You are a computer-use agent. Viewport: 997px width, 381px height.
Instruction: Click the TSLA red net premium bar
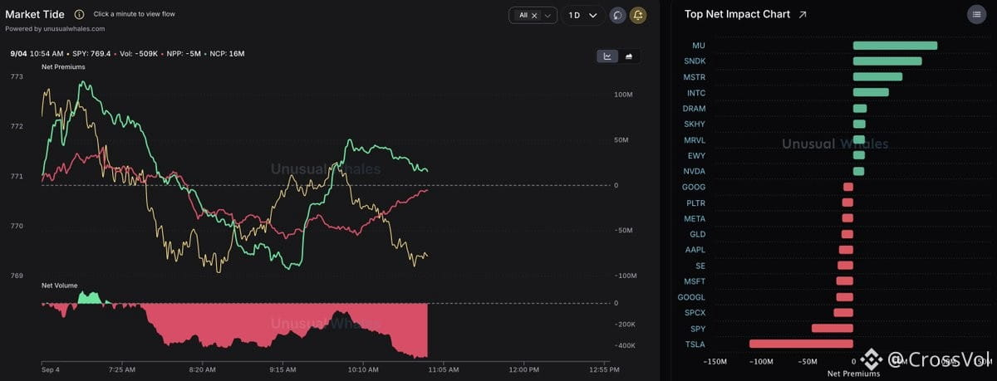click(x=801, y=344)
